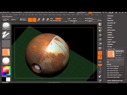
Task: Click New From Polypaint
Action: (115, 66)
